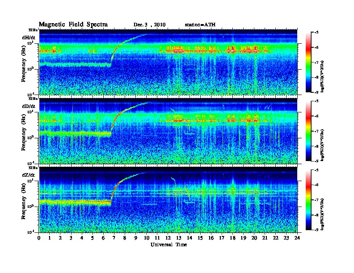Click the -9 value on dH/dt color bar
Screen dimensions: 354x273
tap(316, 92)
